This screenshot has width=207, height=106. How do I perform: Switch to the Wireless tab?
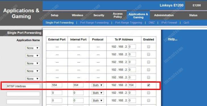(x=78, y=15)
